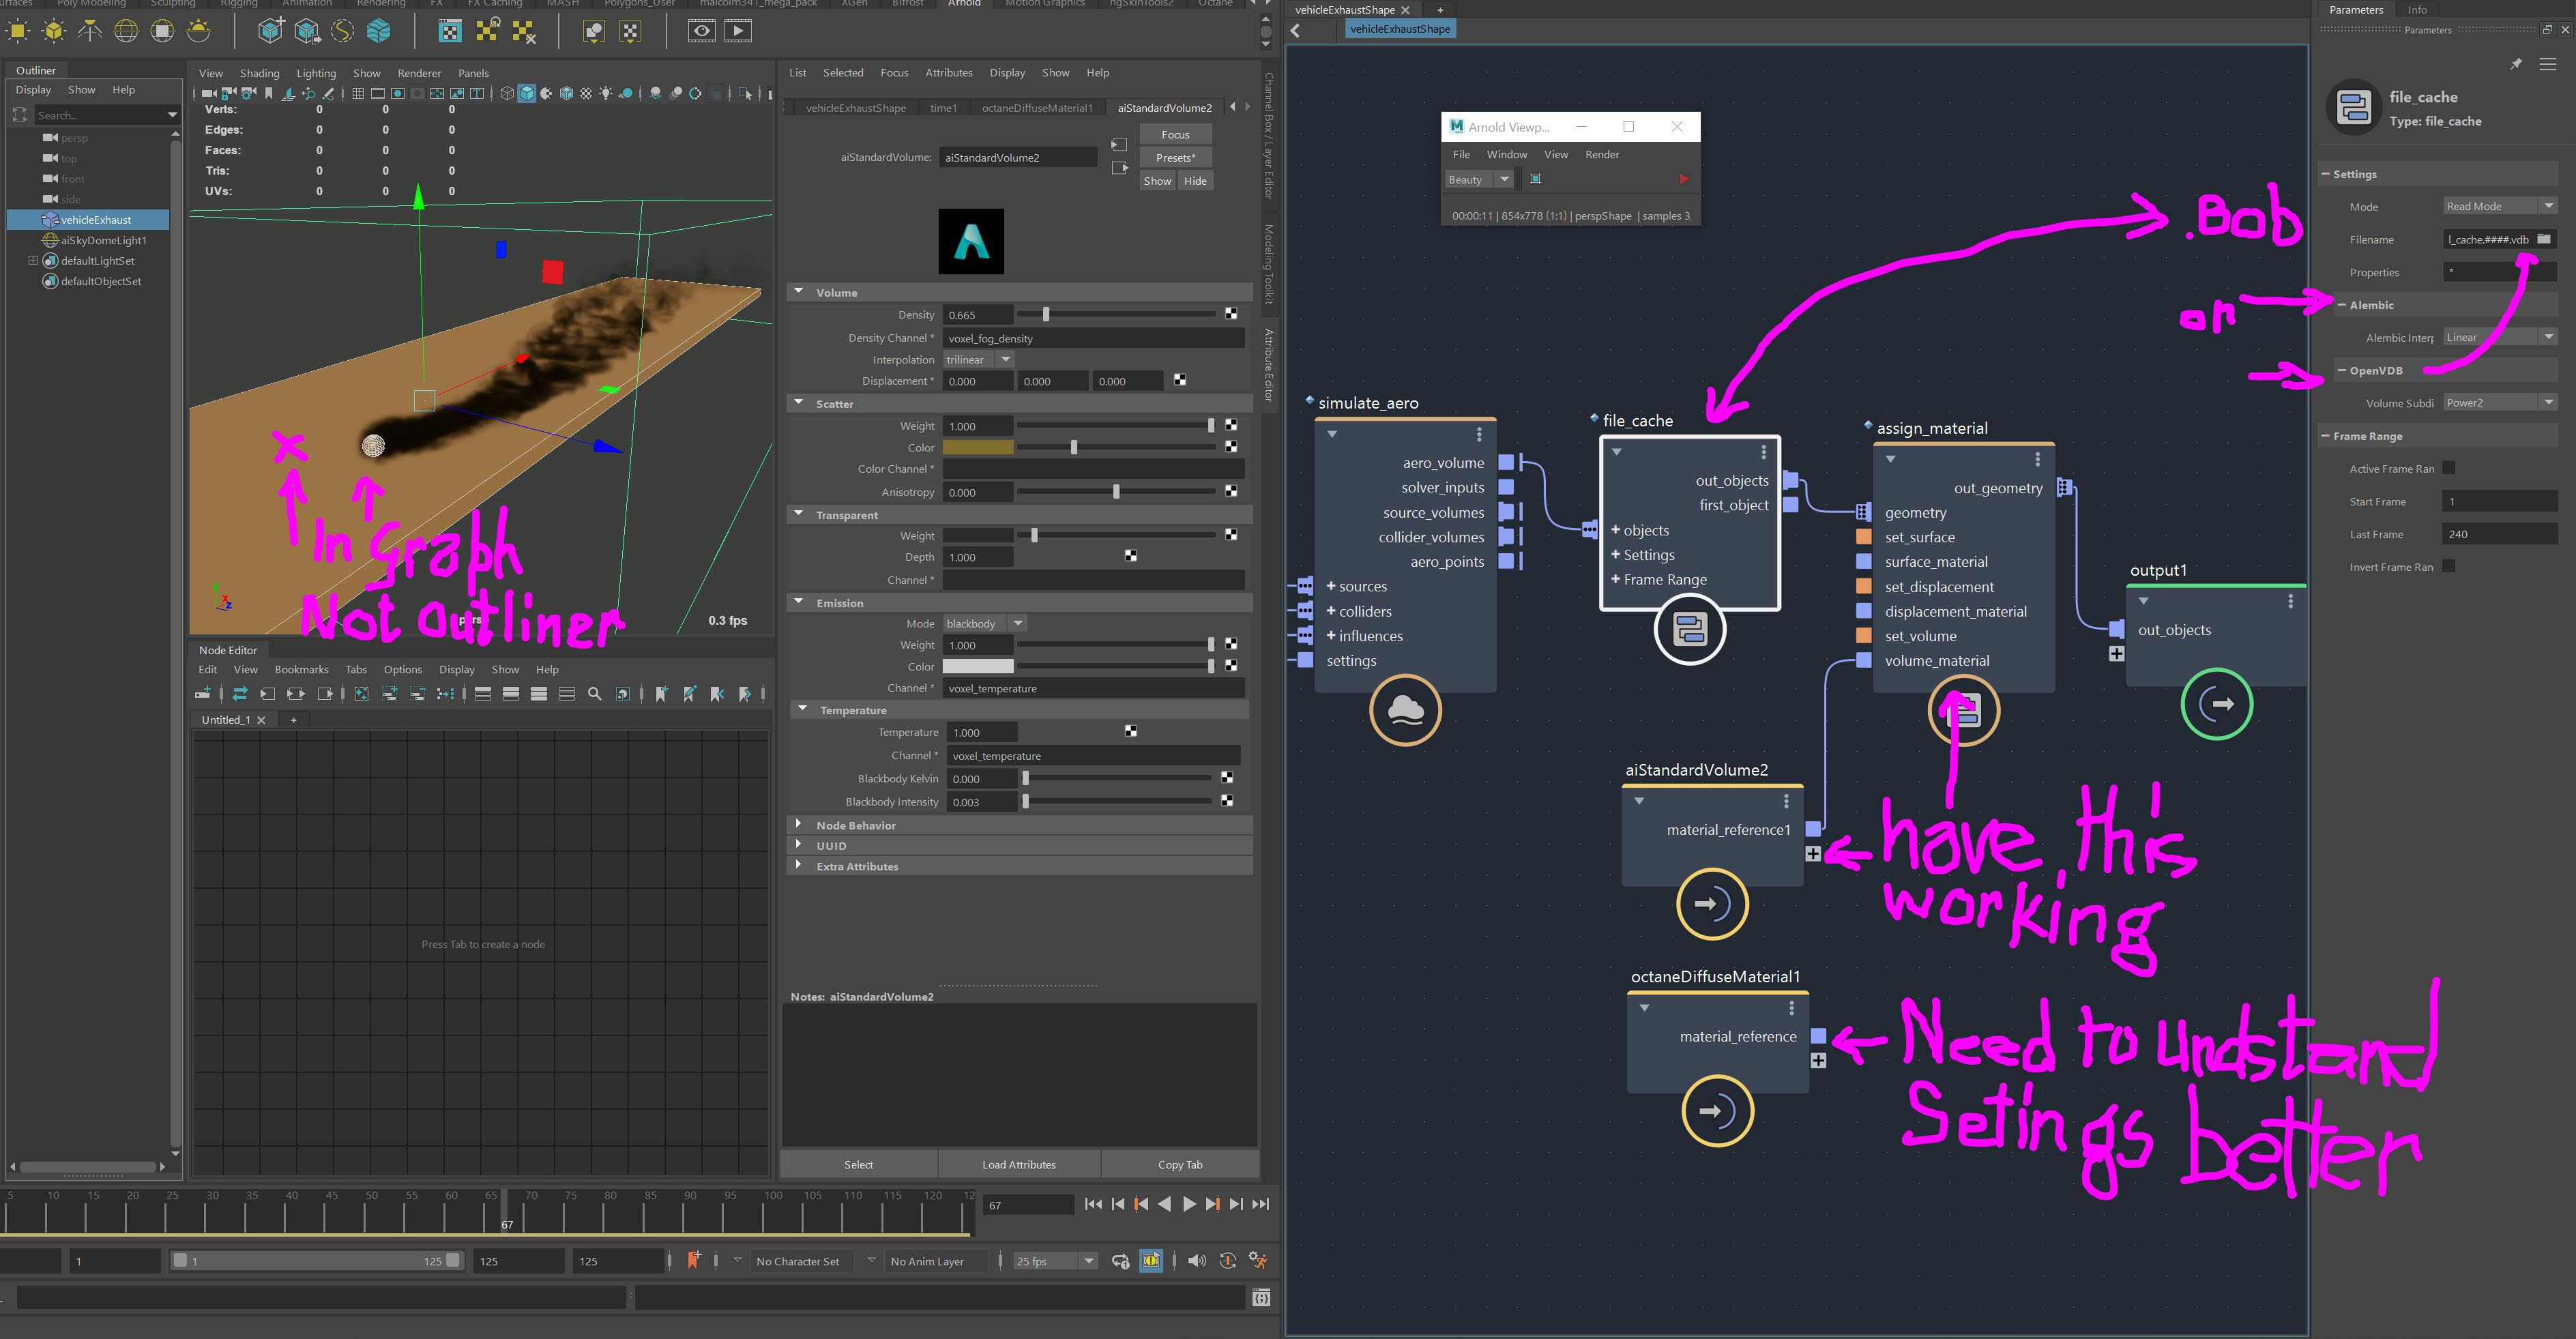This screenshot has width=2576, height=1339.
Task: Click the IPR render play icon in shelf
Action: 738,31
